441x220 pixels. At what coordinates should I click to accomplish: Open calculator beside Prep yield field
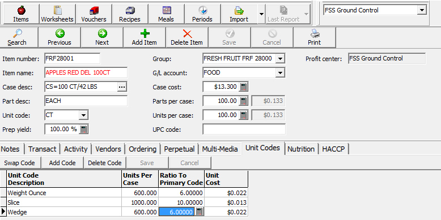[83, 130]
